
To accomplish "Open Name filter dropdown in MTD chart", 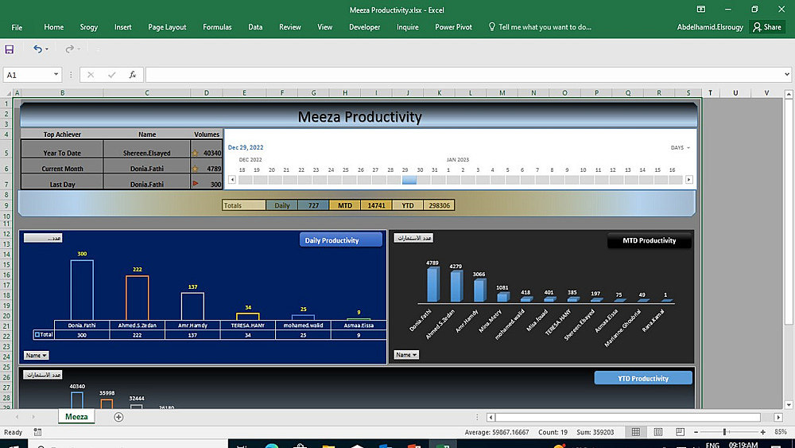I will coord(406,355).
